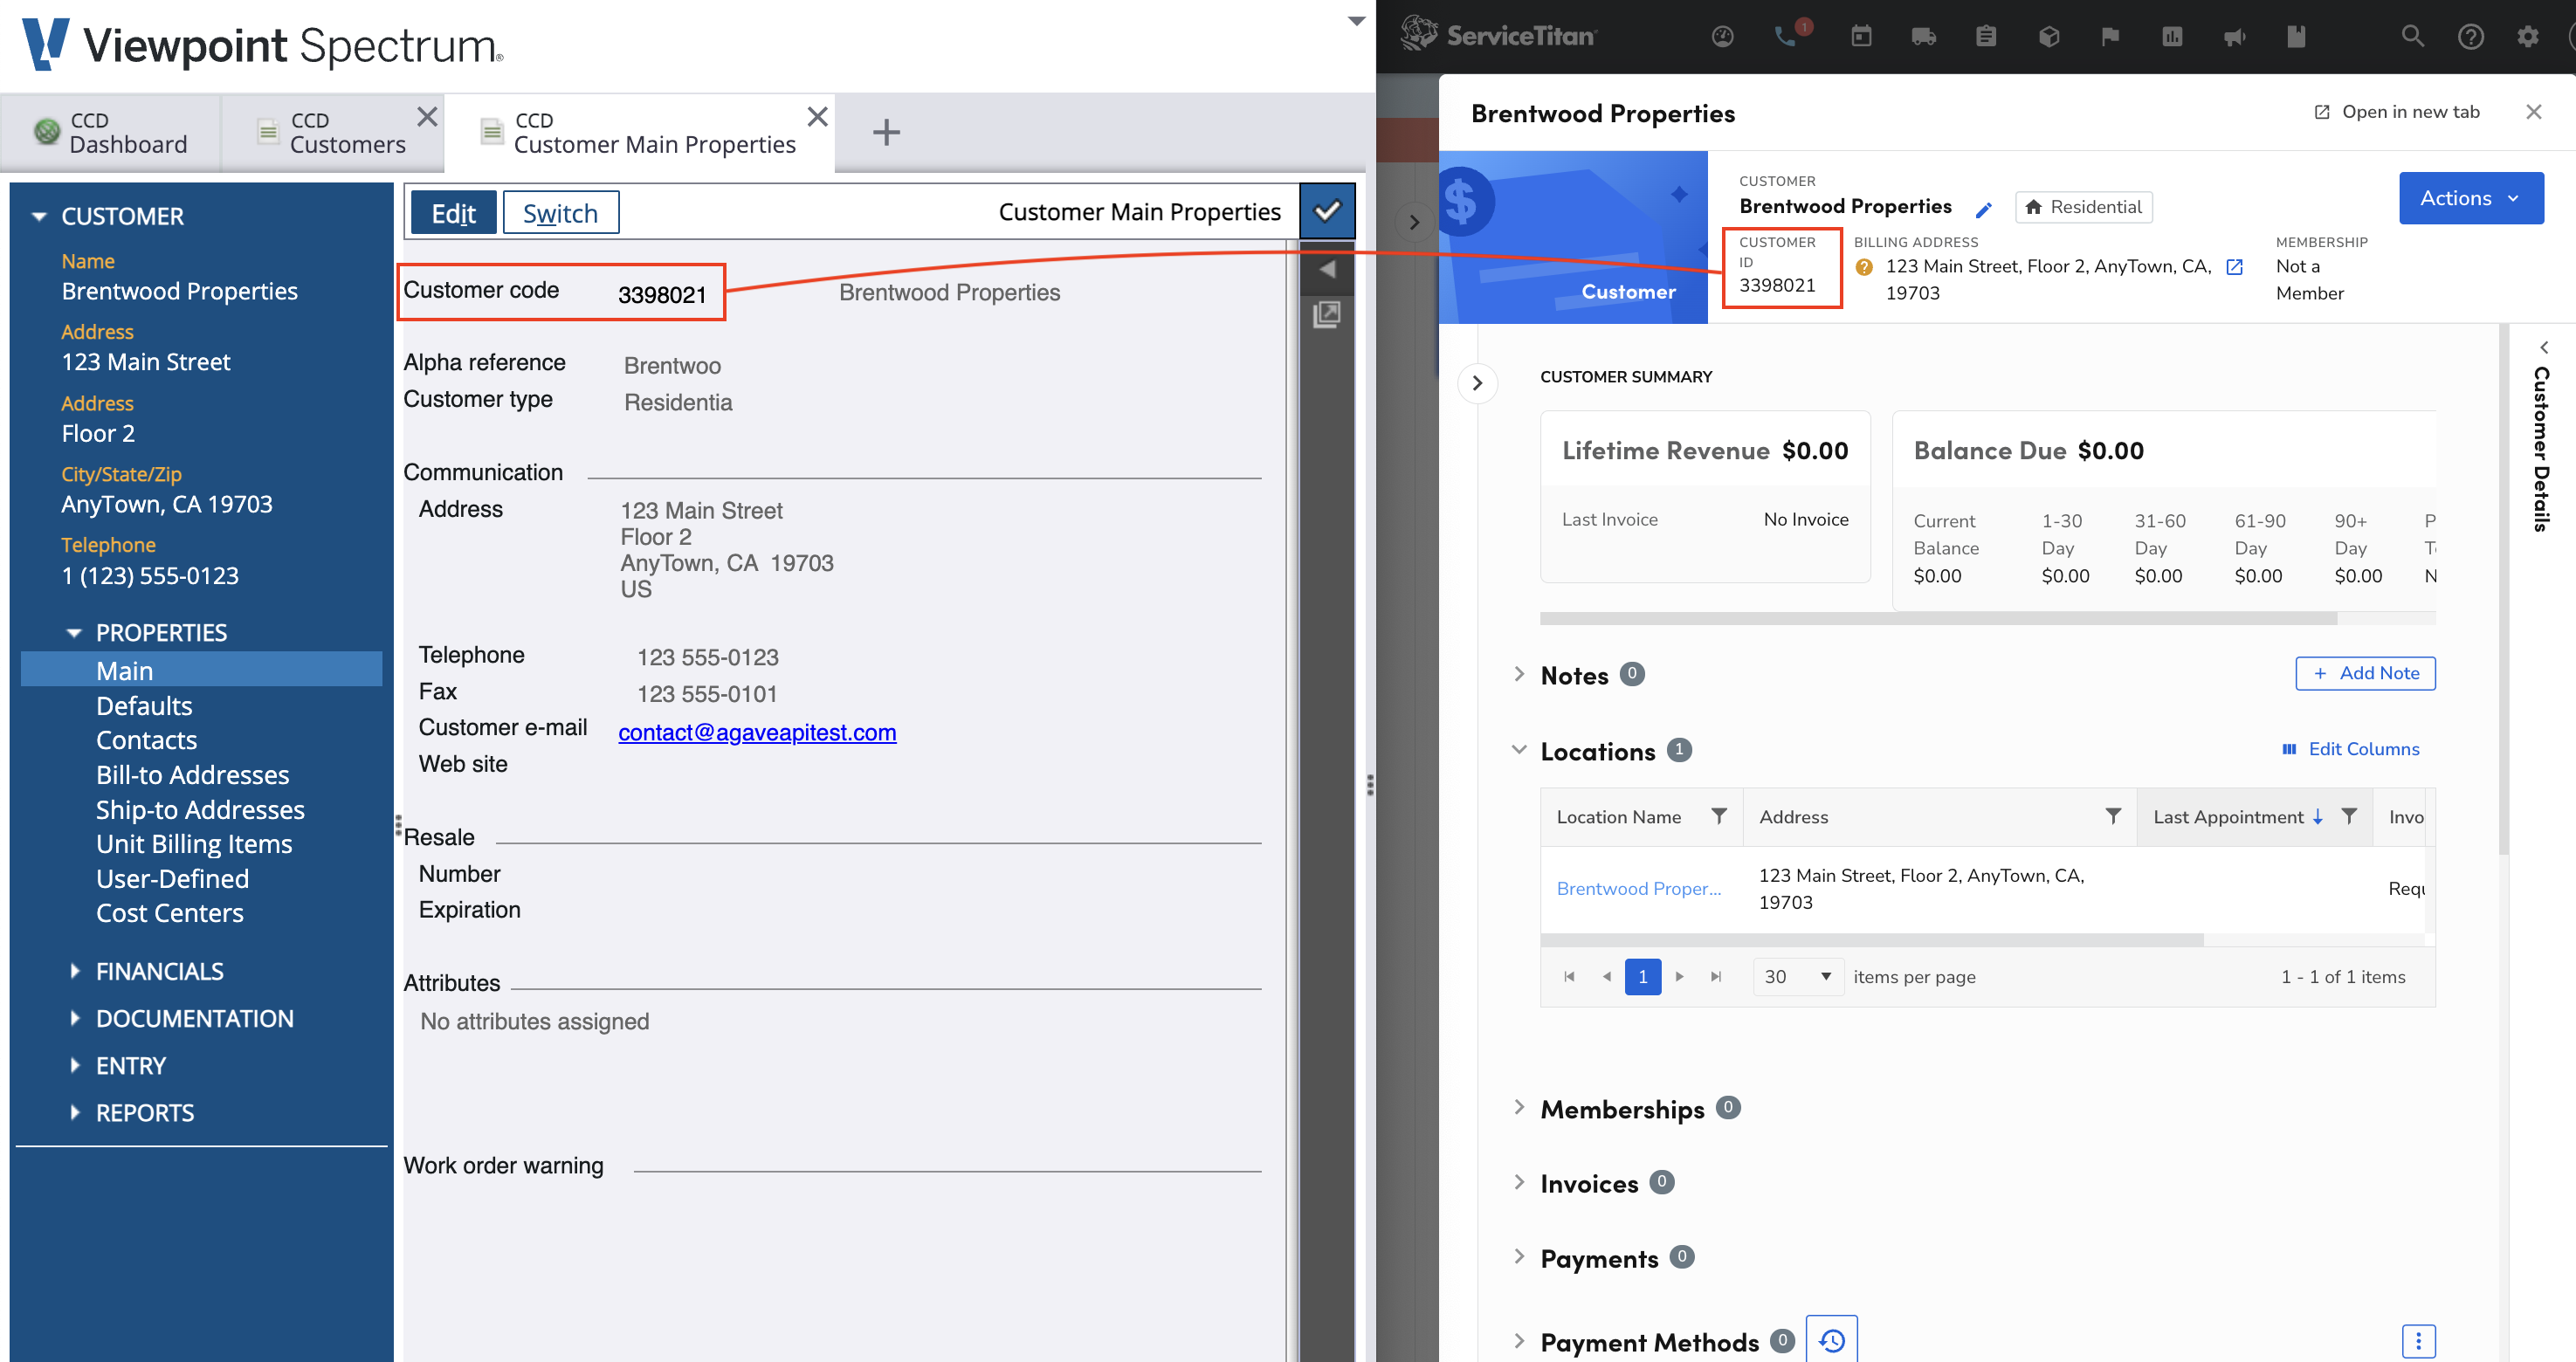Filter the Address column

[2113, 816]
